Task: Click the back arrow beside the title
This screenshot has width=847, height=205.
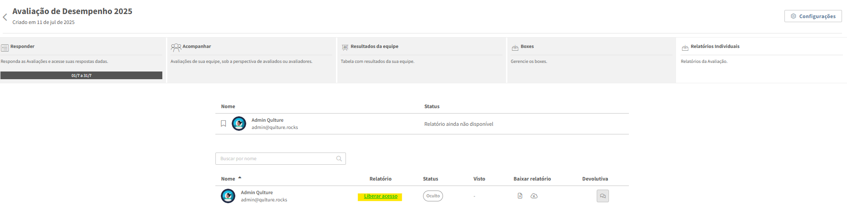Action: 5,17
